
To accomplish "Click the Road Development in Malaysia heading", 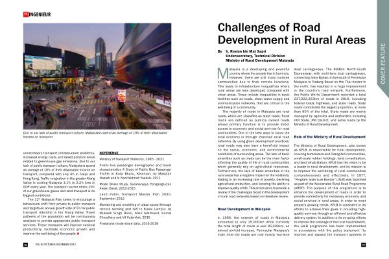I will (244, 209).
